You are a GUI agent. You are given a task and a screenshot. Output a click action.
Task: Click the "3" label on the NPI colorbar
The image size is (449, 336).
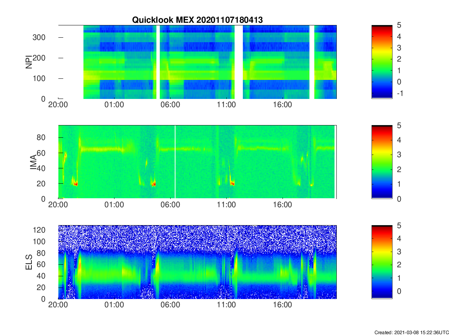click(399, 48)
